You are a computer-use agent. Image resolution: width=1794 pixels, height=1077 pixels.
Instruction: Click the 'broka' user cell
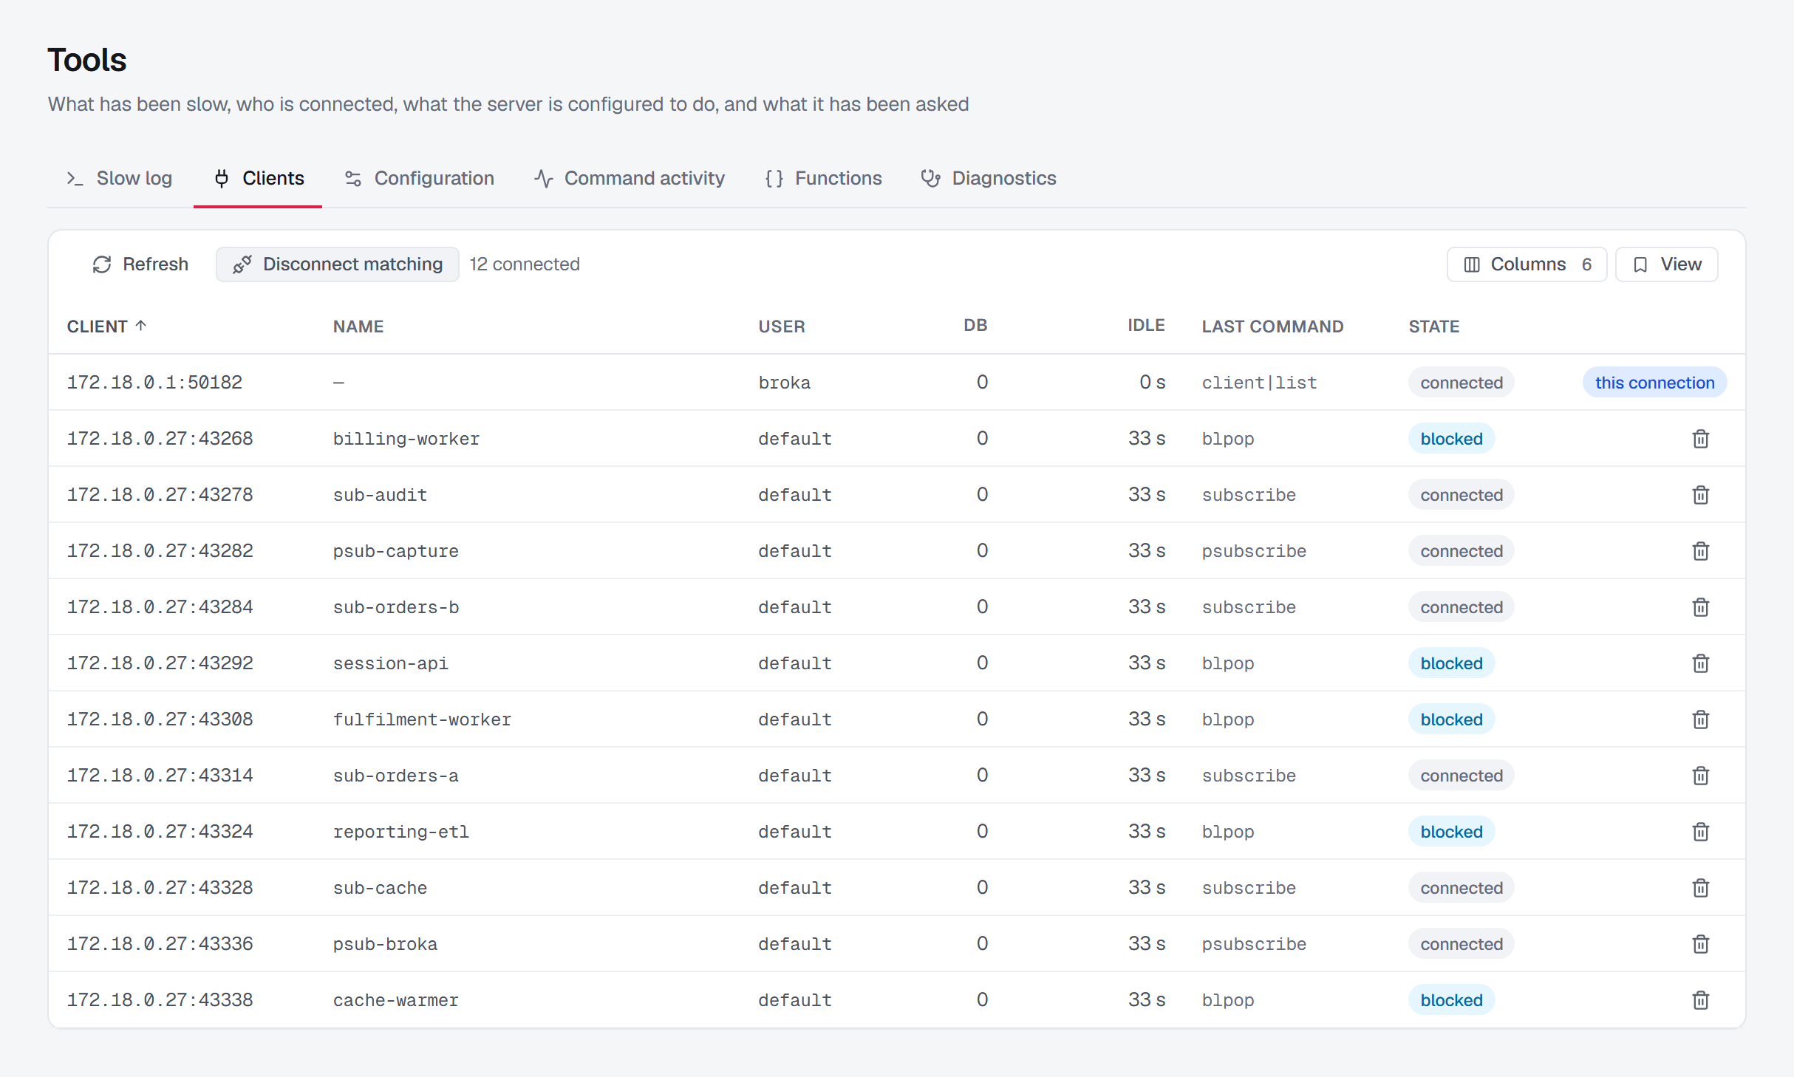tap(784, 383)
